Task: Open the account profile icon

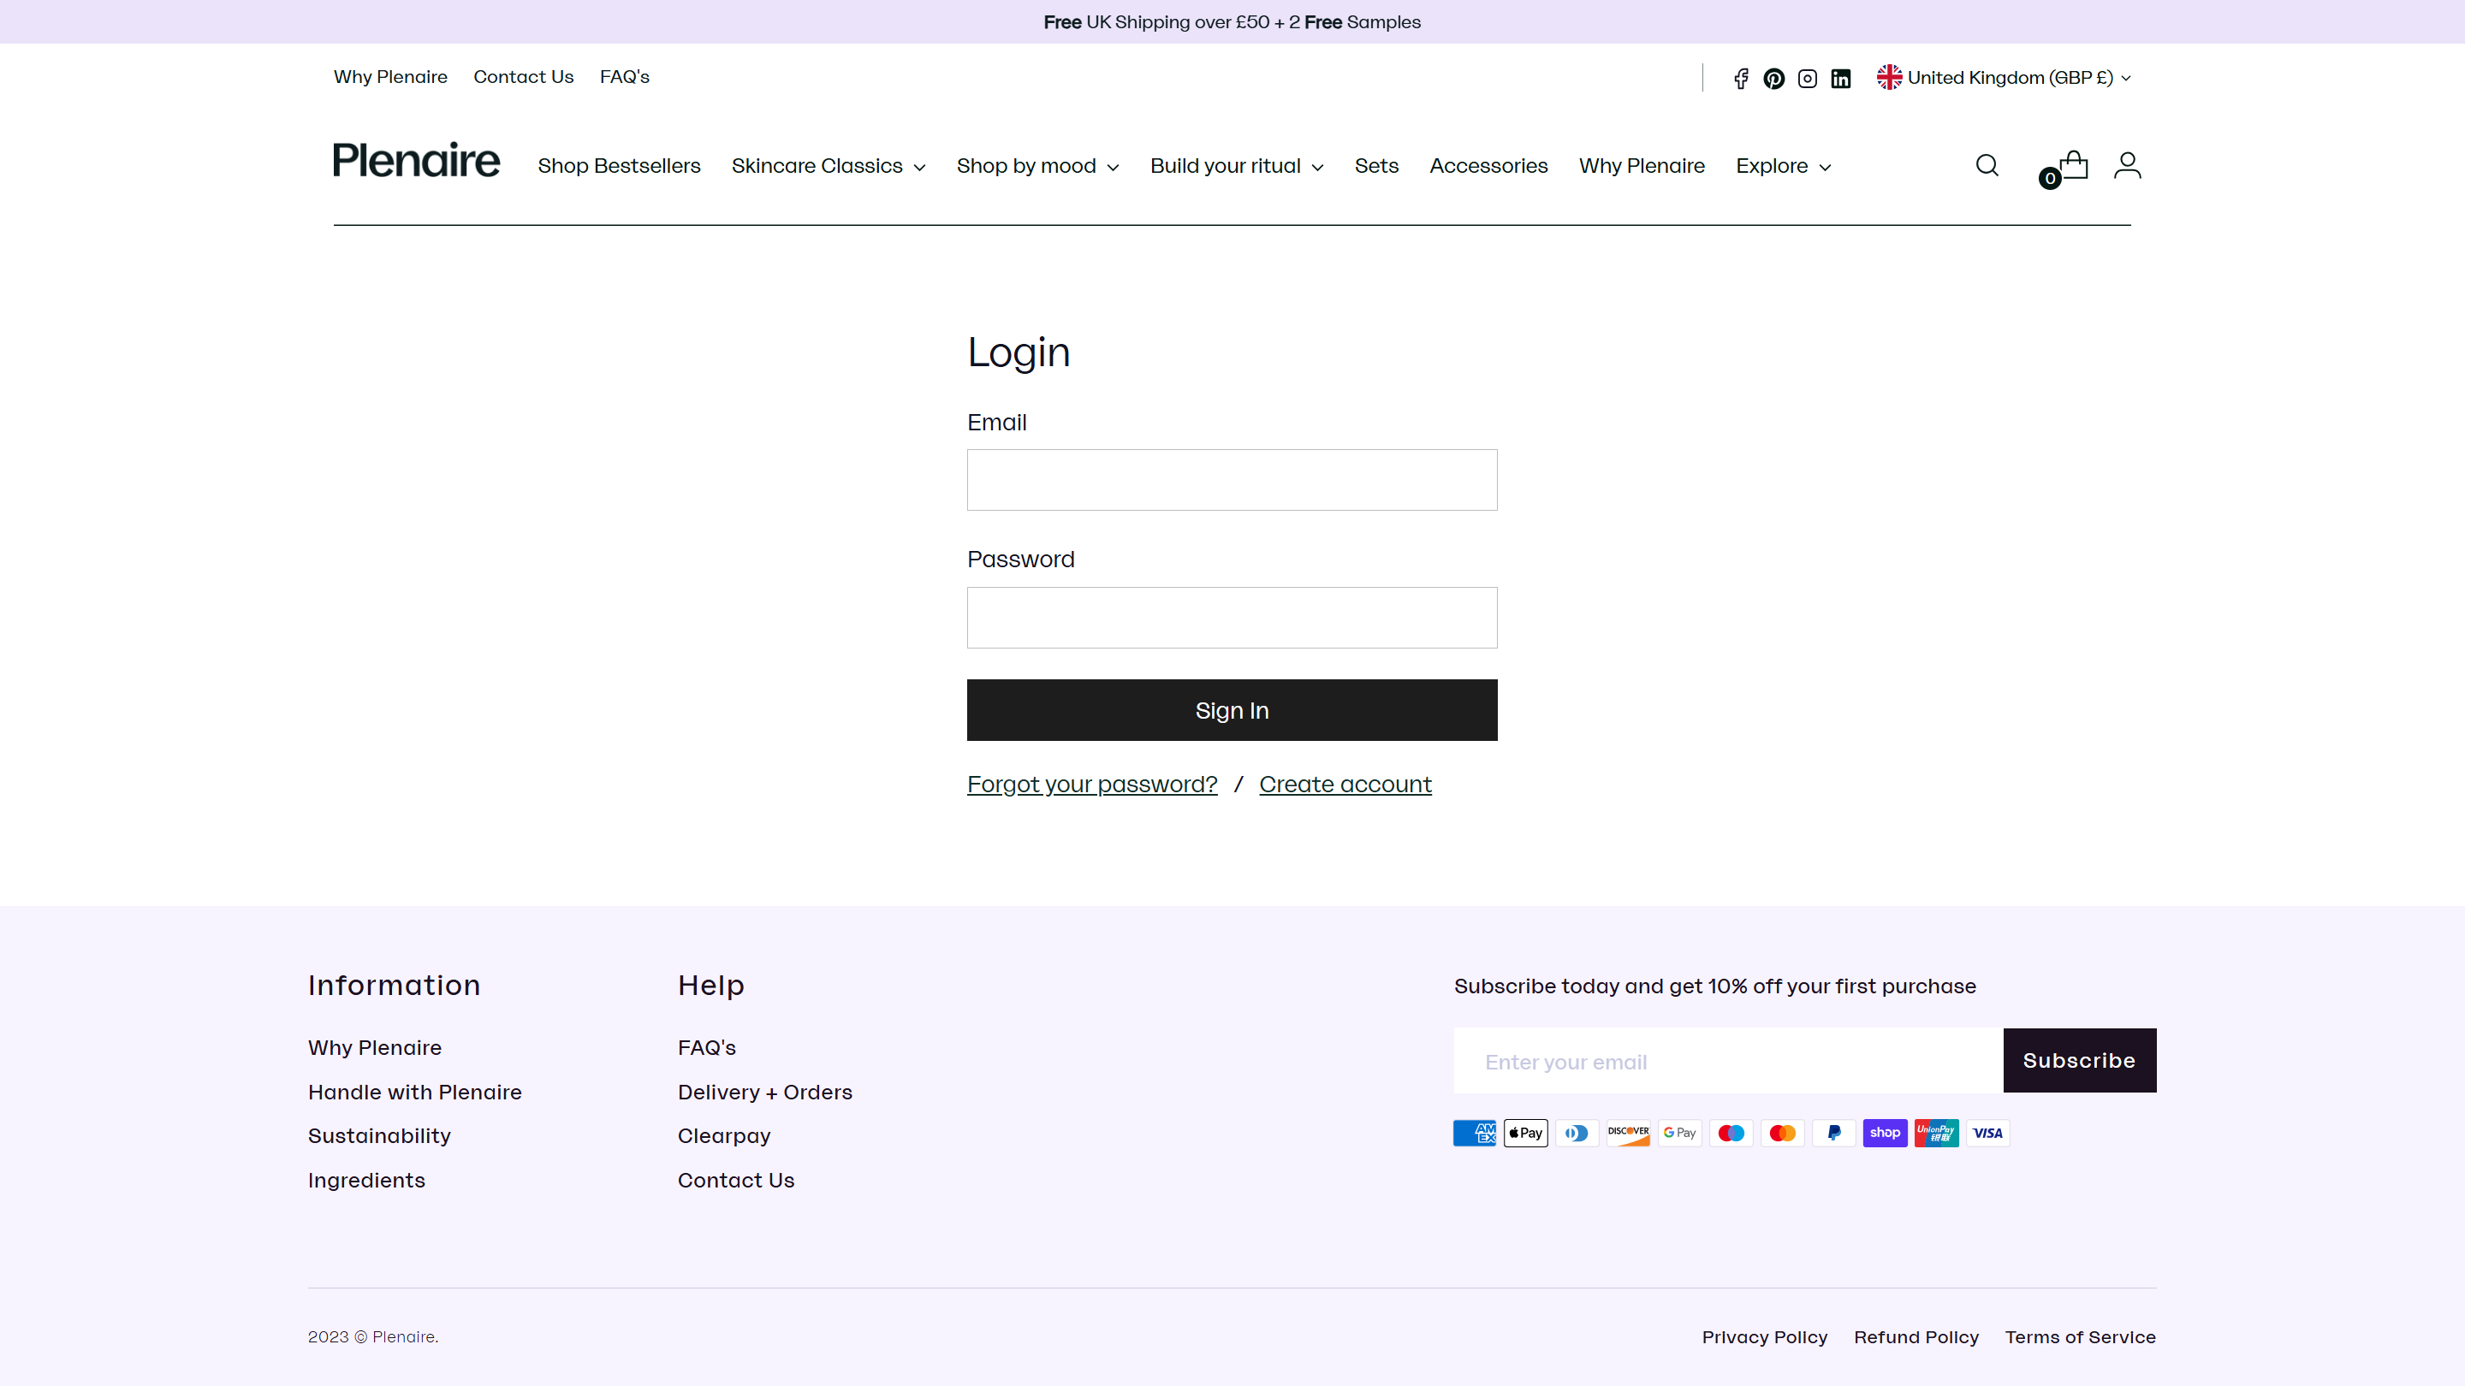Action: pos(2127,165)
